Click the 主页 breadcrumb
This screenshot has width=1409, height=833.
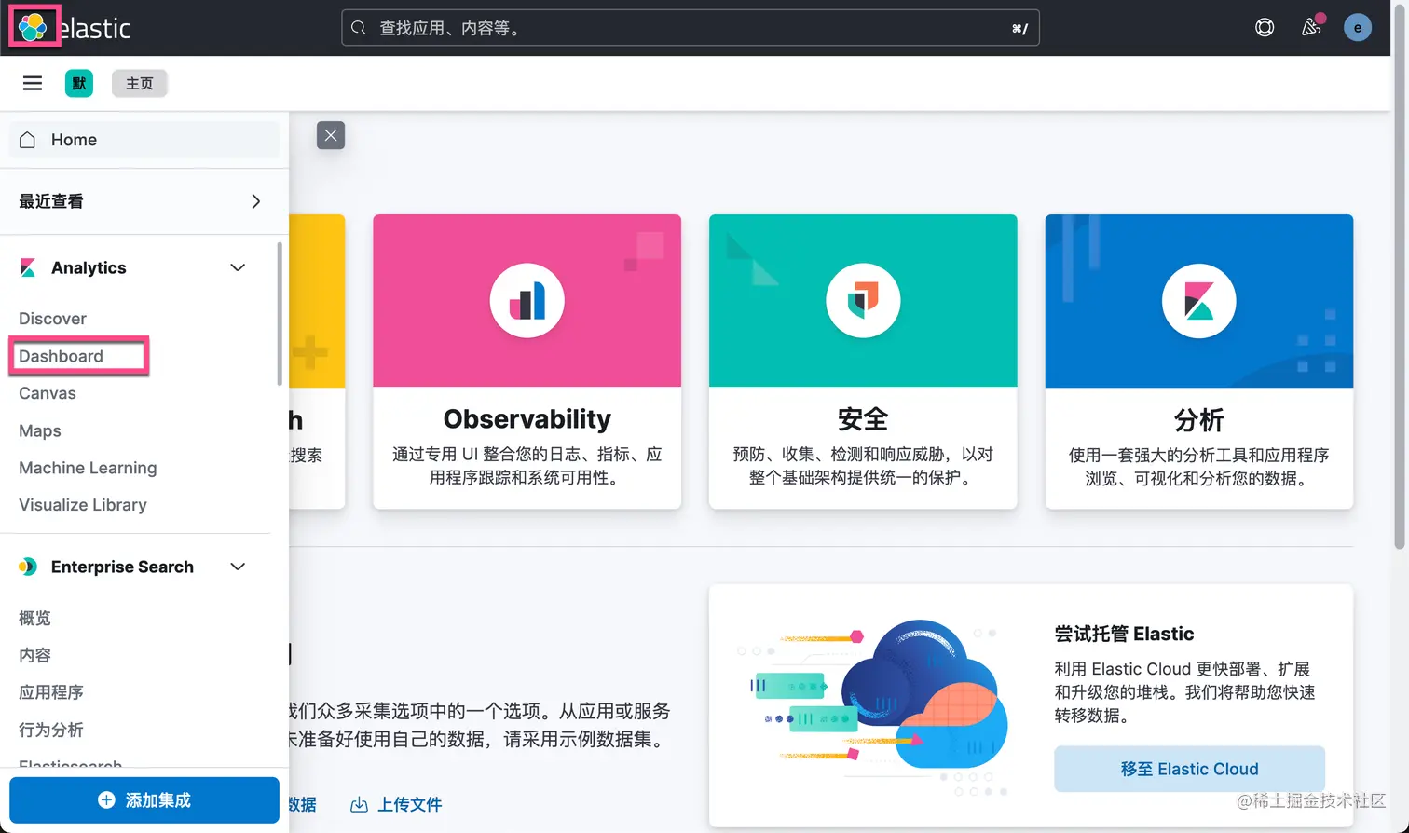(140, 83)
